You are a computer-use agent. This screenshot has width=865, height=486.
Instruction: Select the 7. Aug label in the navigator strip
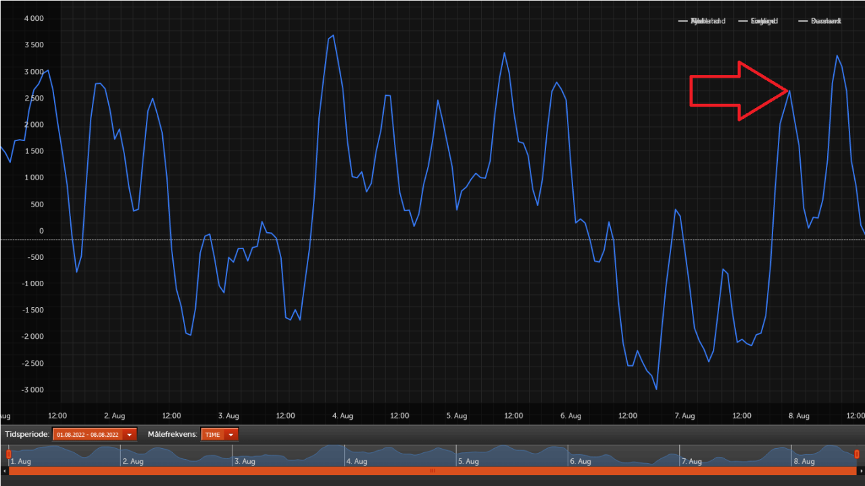(x=693, y=462)
